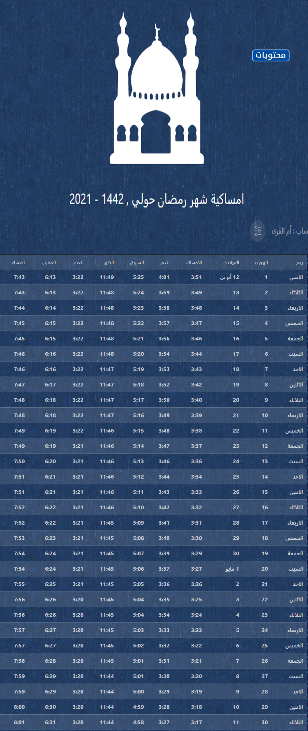Click the 3:17 Imsak time cell
308x731 pixels.
[196, 722]
